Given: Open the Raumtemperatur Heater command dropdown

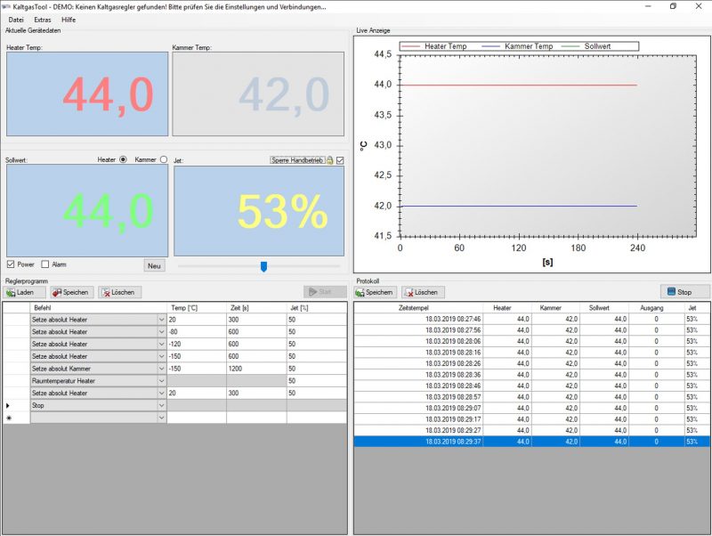Looking at the screenshot, I should 161,380.
